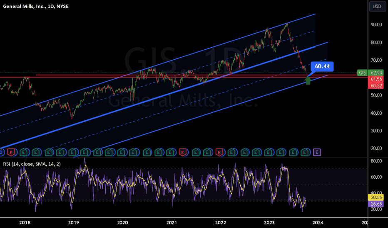The image size is (388, 228).
Task: Click the purple upcoming earnings E marker
Action: pyautogui.click(x=317, y=152)
